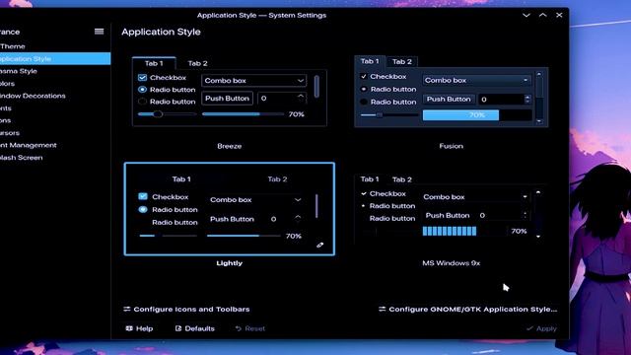The image size is (631, 355).
Task: Open Splash Screen in sidebar
Action: point(55,158)
